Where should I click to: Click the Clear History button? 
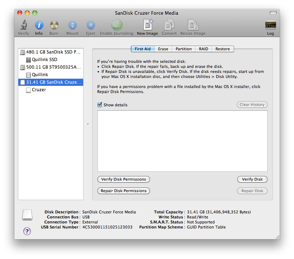click(252, 105)
